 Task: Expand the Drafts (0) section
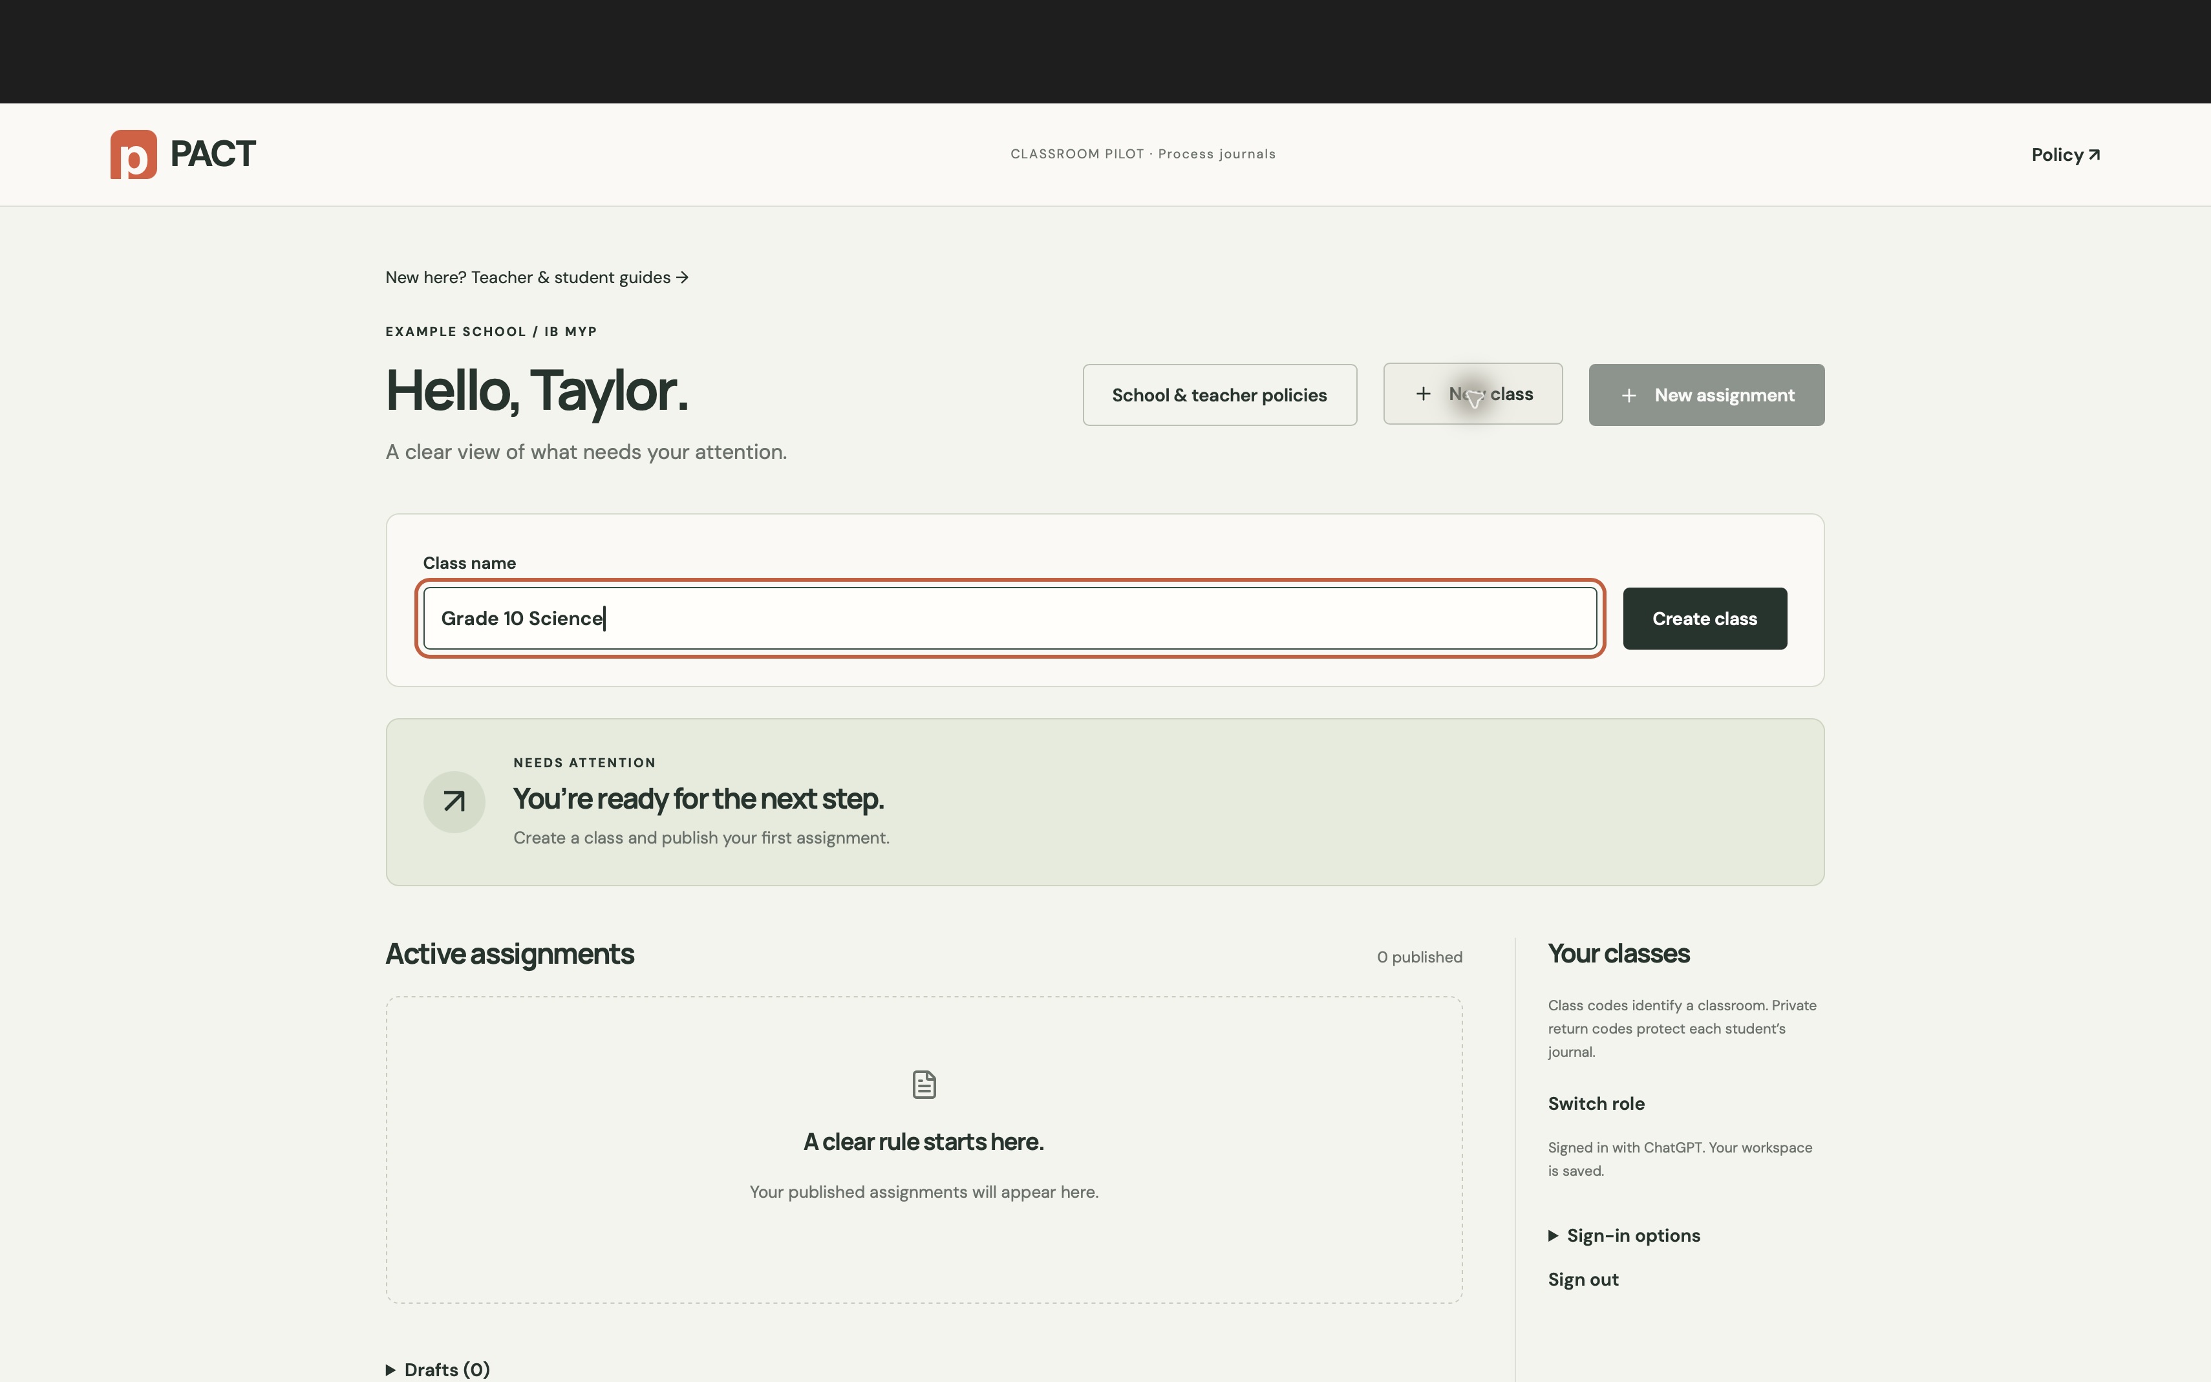(438, 1369)
